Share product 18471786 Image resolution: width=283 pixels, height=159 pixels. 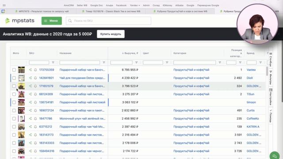[x=31, y=118]
